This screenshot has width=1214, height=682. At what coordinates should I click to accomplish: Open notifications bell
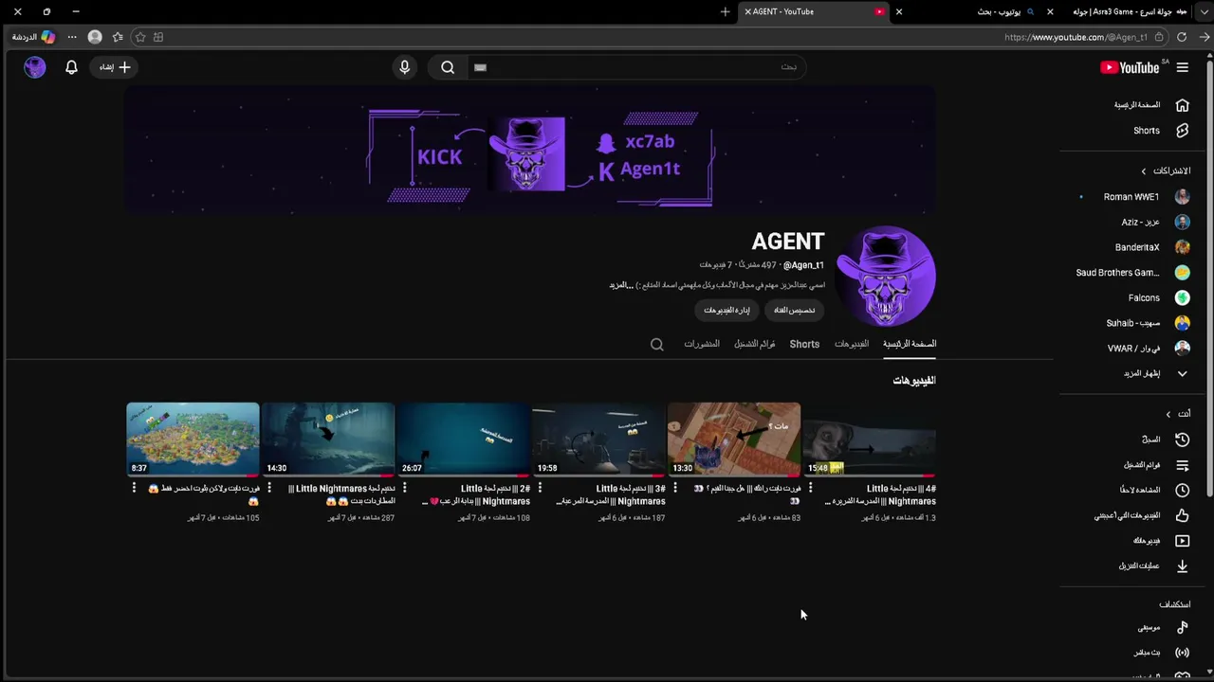71,67
